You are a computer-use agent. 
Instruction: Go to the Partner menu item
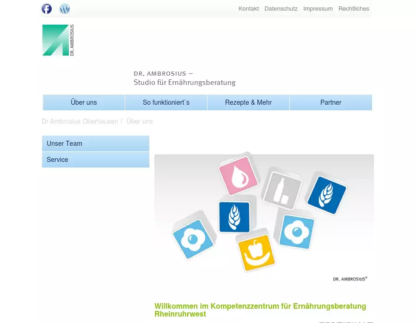330,102
